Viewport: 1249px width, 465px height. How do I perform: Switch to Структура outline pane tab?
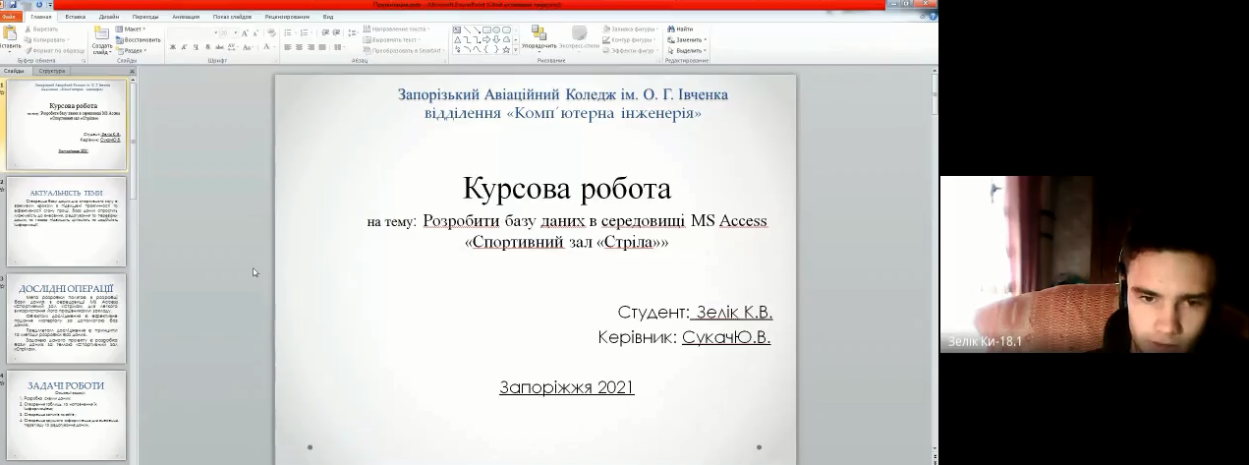click(52, 71)
